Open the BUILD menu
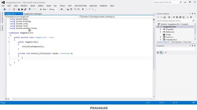The width and height of the screenshot is (197, 110). tap(33, 6)
